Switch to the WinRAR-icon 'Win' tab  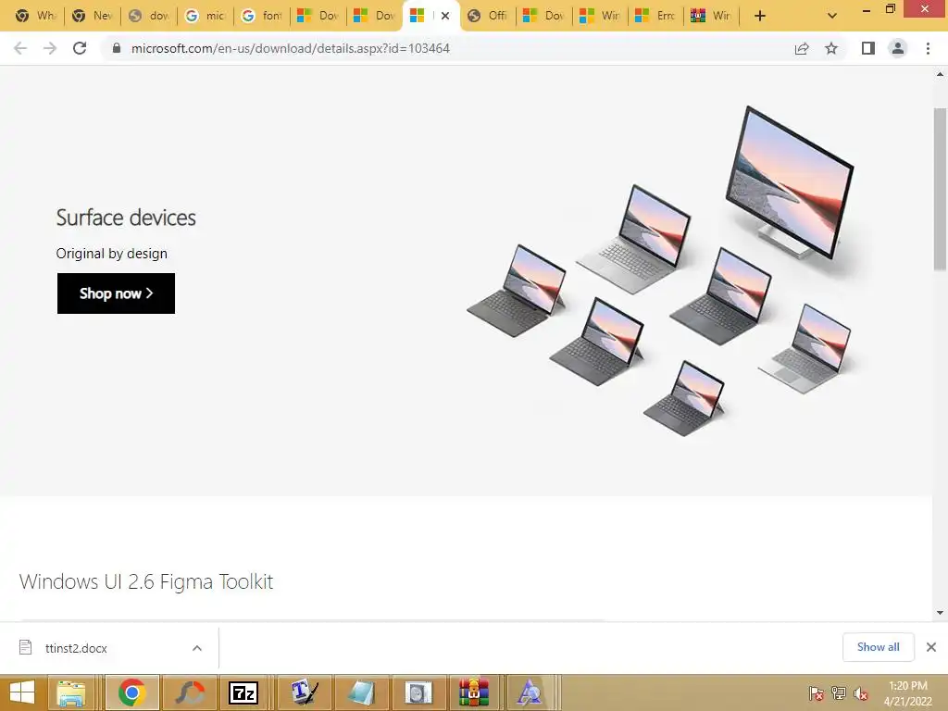pyautogui.click(x=712, y=16)
